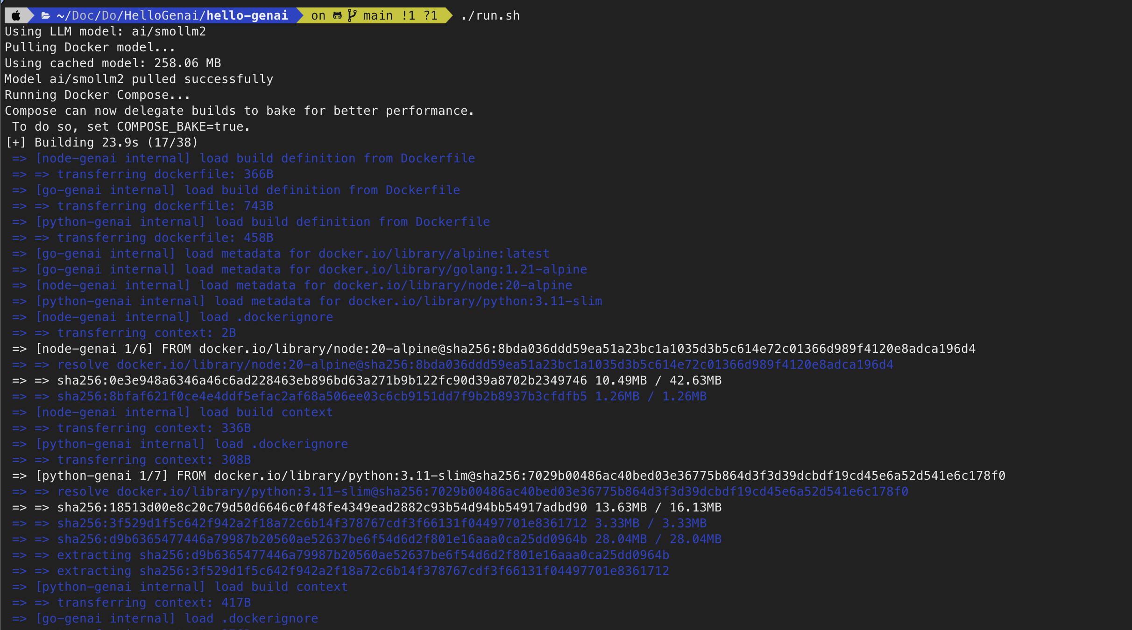Viewport: 1132px width, 630px height.
Task: Click '10.49MB / 42.63MB' download progress
Action: [658, 381]
